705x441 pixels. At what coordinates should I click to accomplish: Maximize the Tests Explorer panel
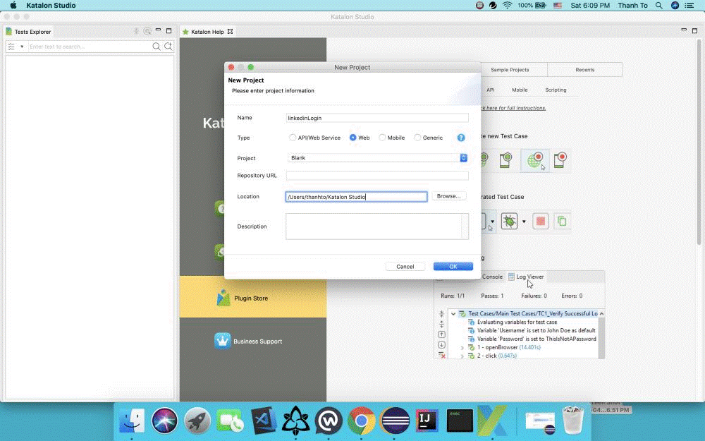point(169,30)
